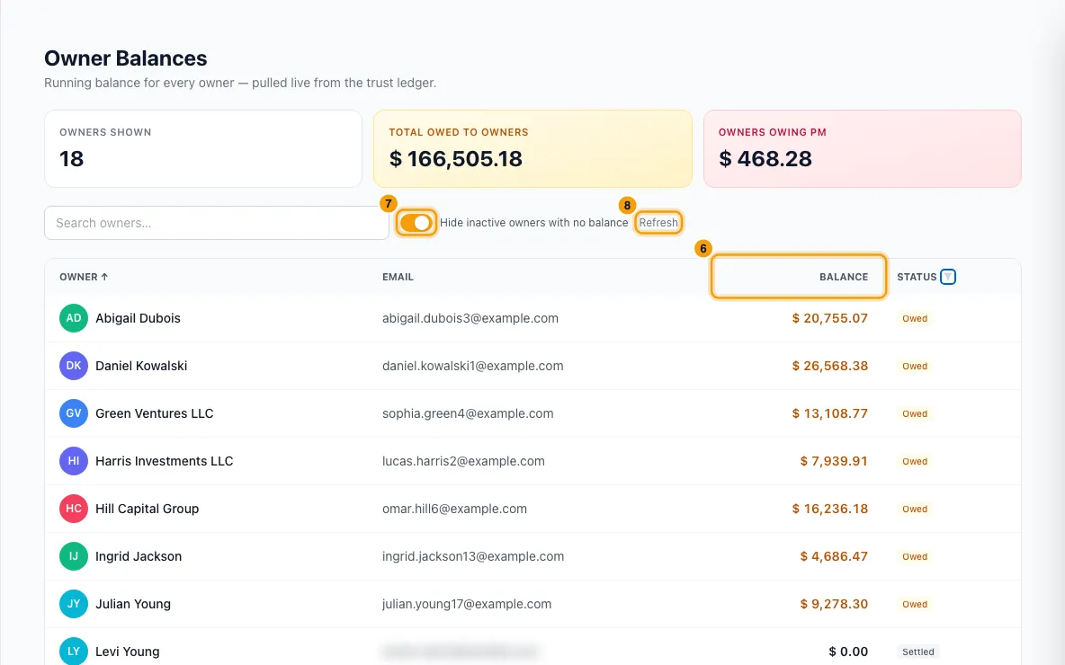Click the Total Owed to Owners card
This screenshot has height=665, width=1065.
(532, 148)
